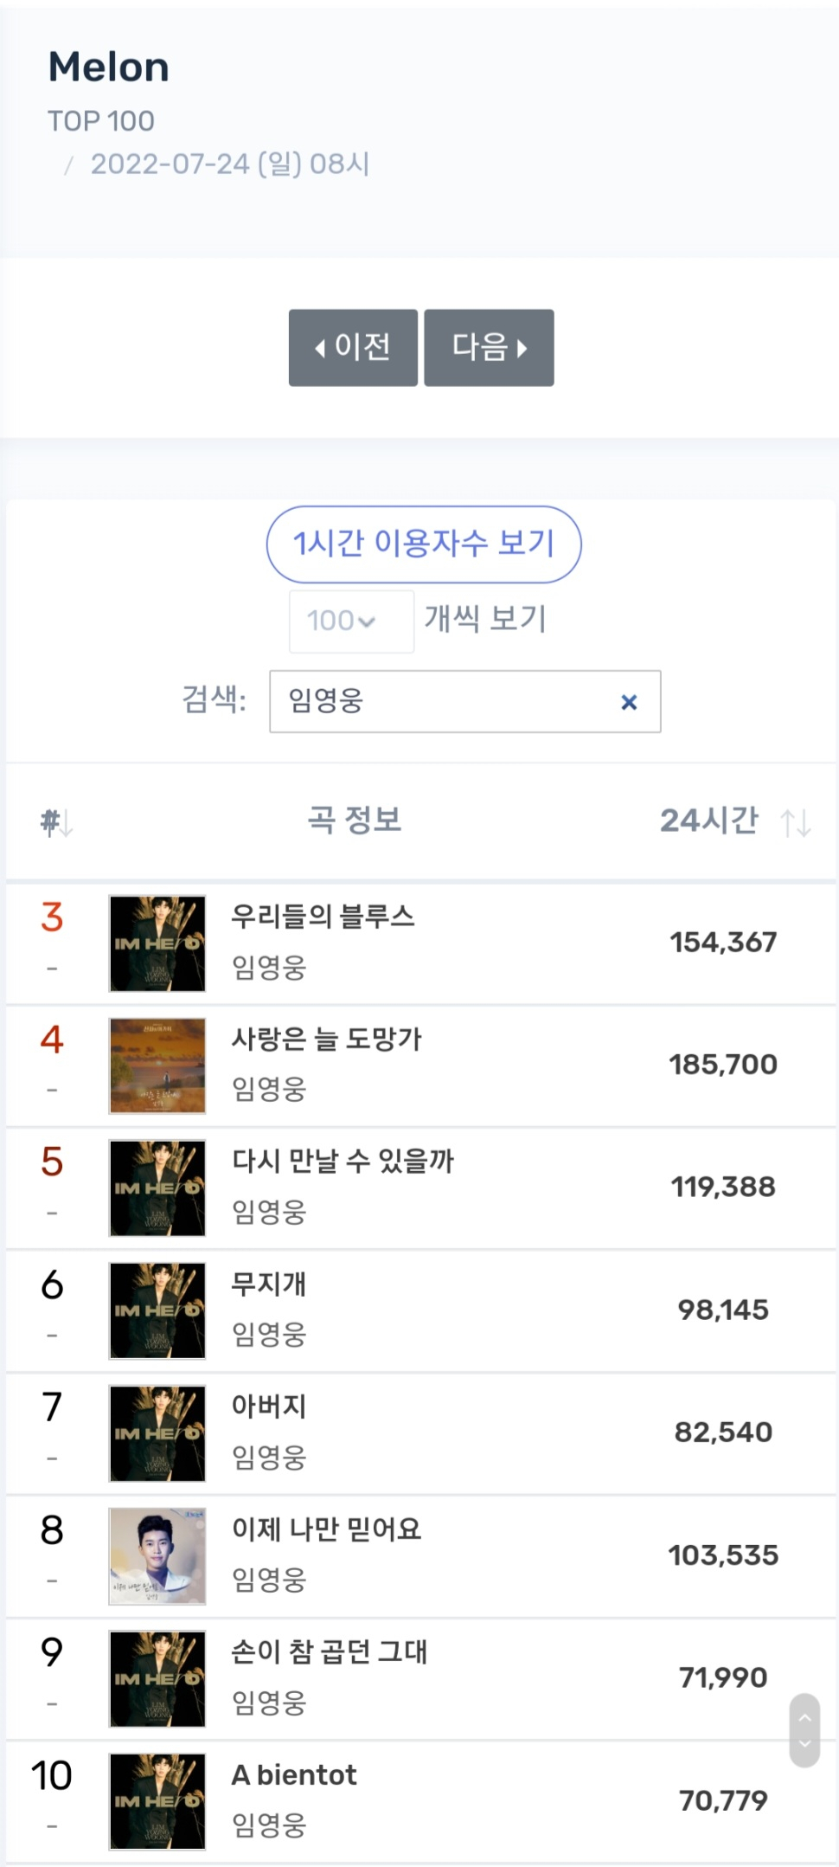This screenshot has width=839, height=1867.
Task: Open the Melon chart heading
Action: click(x=109, y=67)
